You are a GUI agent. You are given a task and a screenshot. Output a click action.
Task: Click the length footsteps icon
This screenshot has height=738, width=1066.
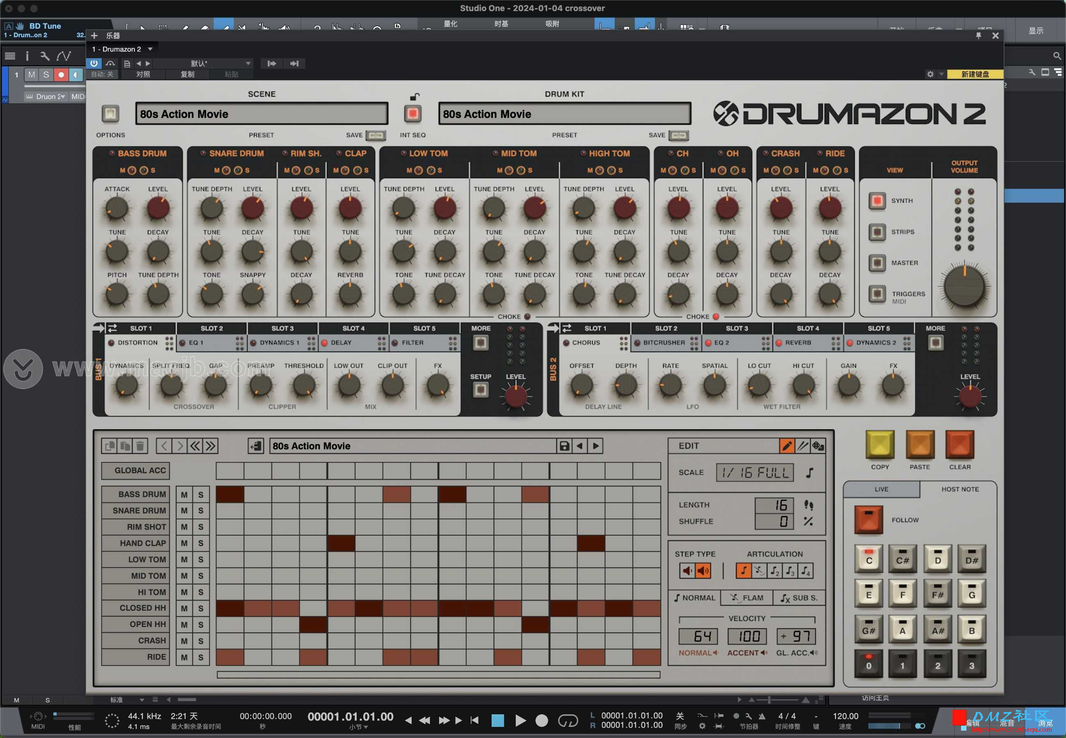pos(809,505)
